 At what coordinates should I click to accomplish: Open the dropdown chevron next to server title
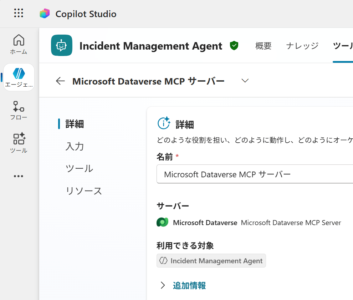tap(245, 81)
